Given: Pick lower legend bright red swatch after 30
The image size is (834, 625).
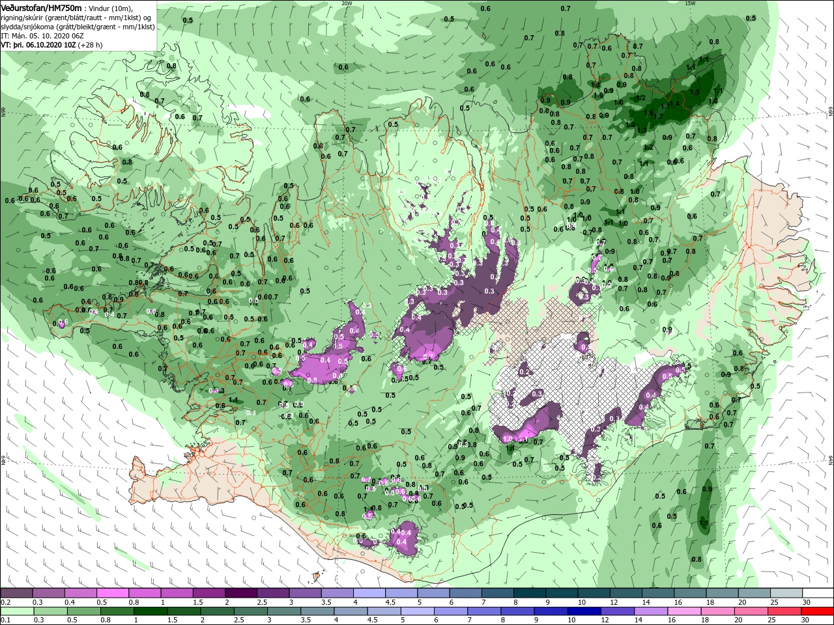Looking at the screenshot, I should (816, 611).
